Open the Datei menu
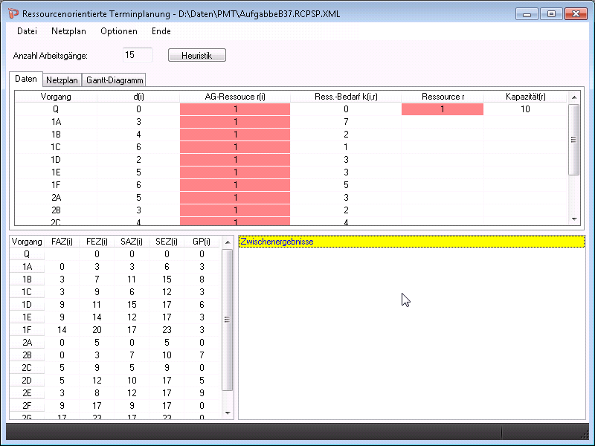The height and width of the screenshot is (446, 595). coord(27,31)
